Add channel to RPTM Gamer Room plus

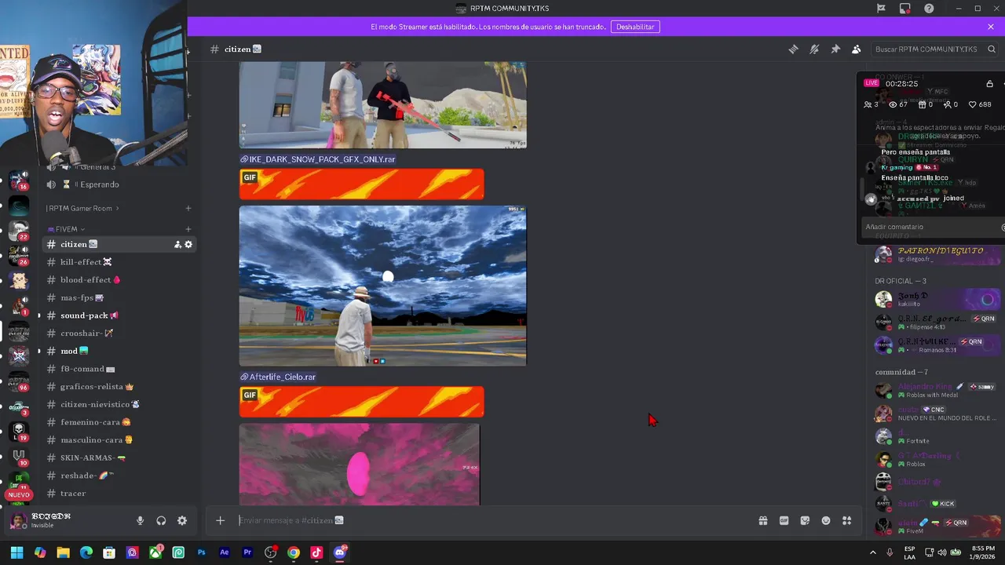[188, 208]
